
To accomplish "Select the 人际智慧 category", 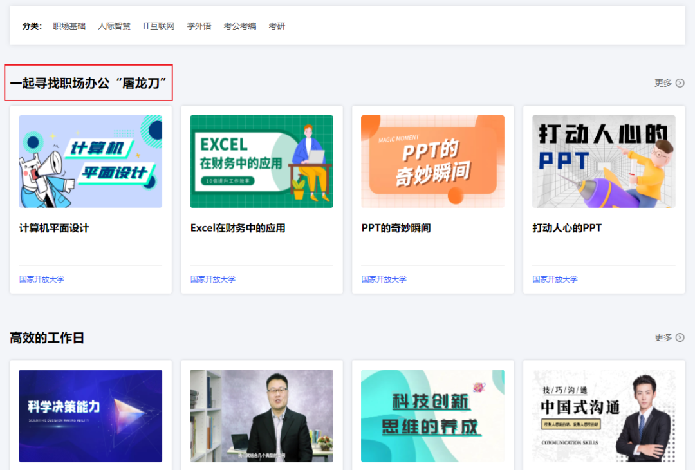I will point(115,26).
